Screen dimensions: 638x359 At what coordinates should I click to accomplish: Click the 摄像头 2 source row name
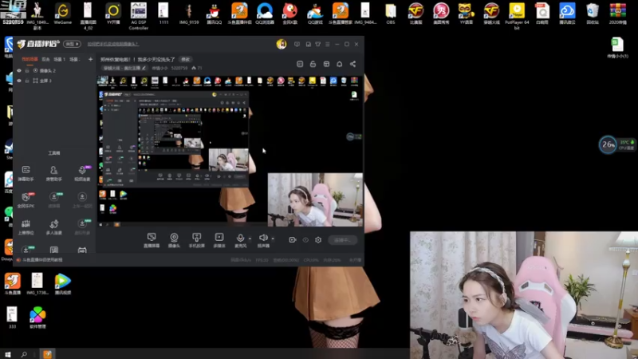(48, 70)
